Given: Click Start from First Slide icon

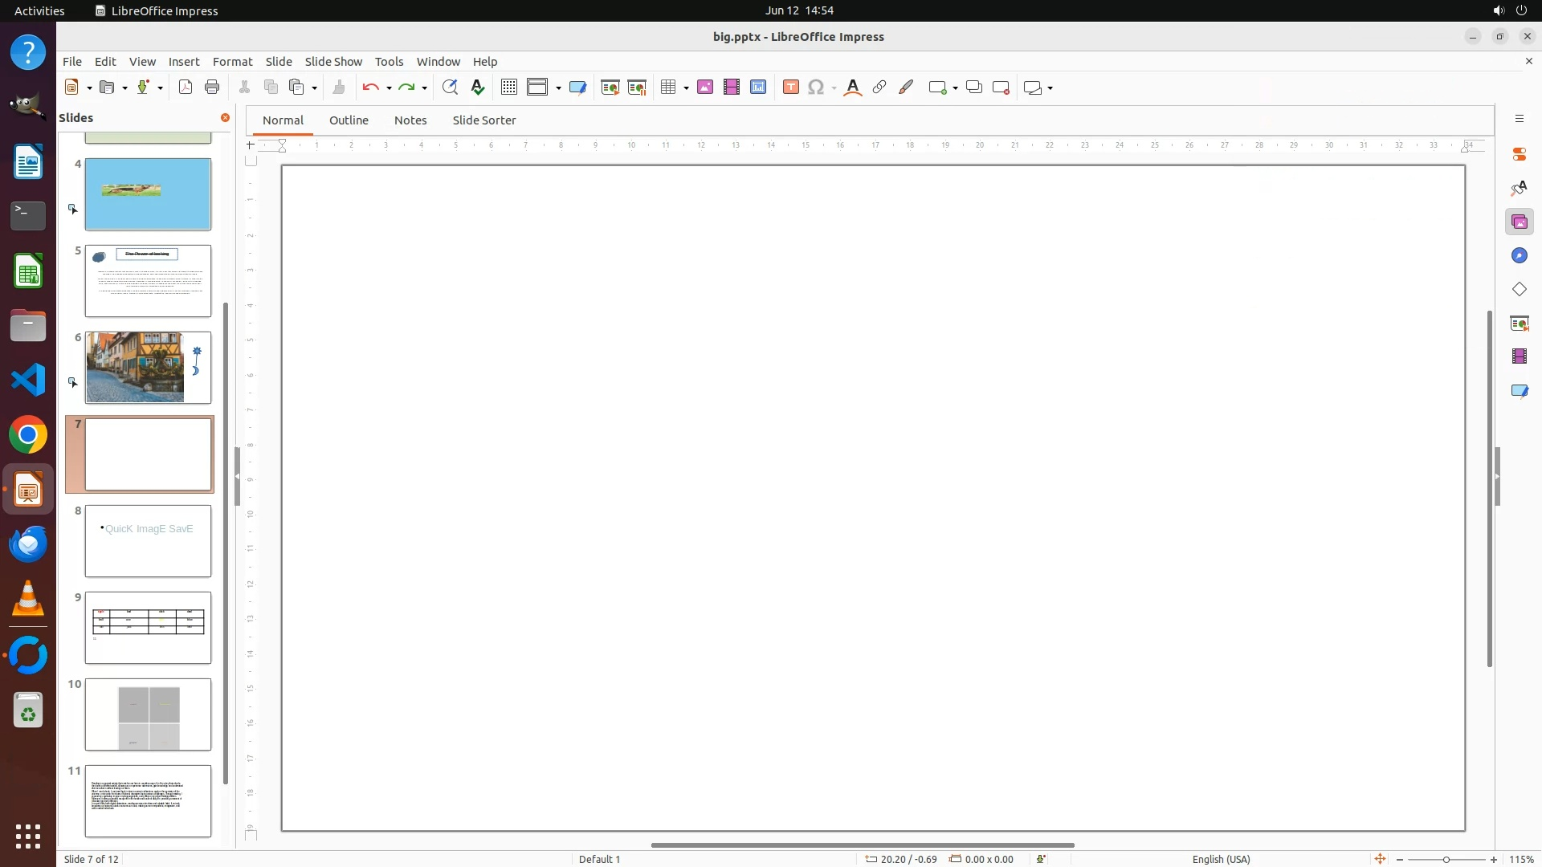Looking at the screenshot, I should (x=610, y=88).
